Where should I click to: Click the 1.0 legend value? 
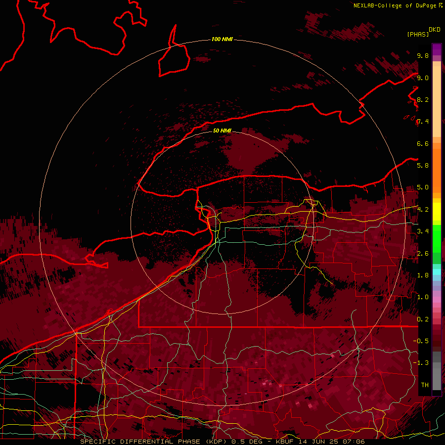click(423, 297)
